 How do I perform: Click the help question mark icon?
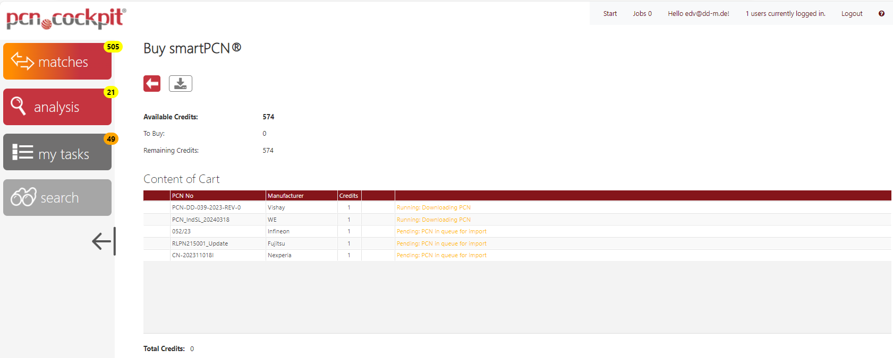(x=881, y=14)
